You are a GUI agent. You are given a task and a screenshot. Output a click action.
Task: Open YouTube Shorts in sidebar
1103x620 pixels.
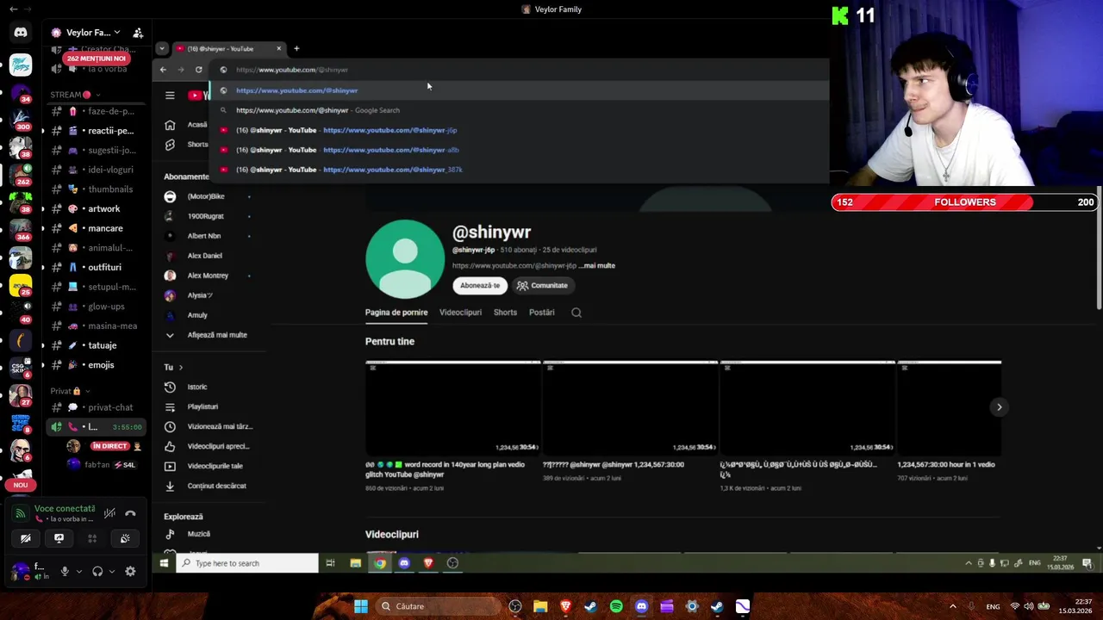tap(185, 145)
